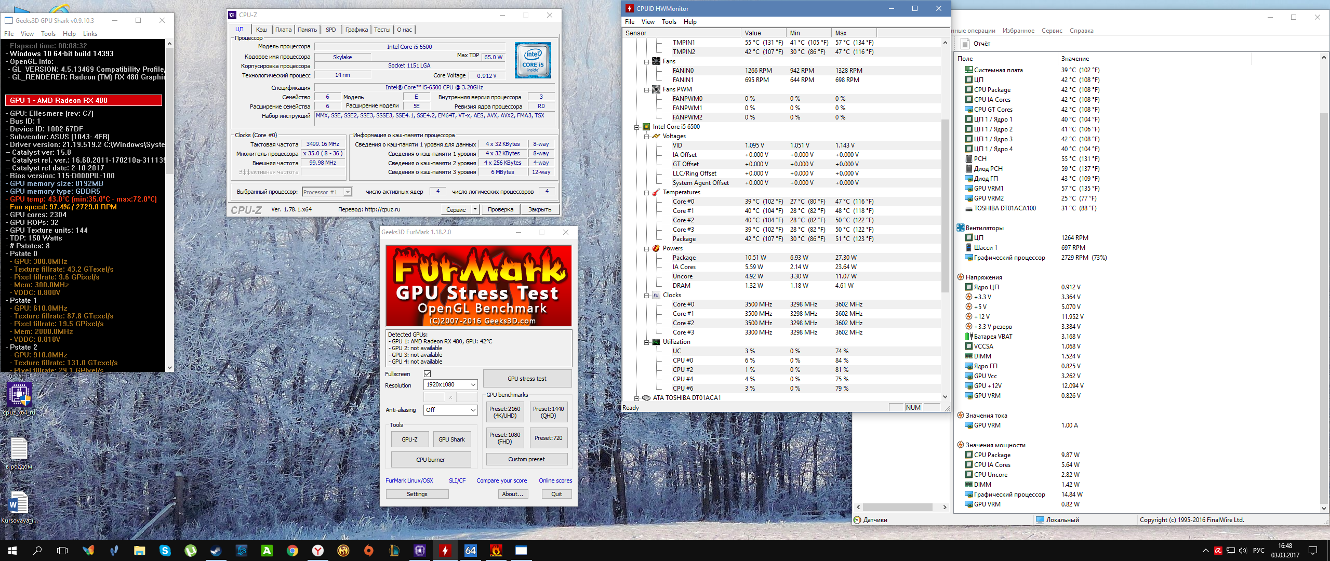
Task: Click the FurMark taskbar icon
Action: tap(496, 551)
